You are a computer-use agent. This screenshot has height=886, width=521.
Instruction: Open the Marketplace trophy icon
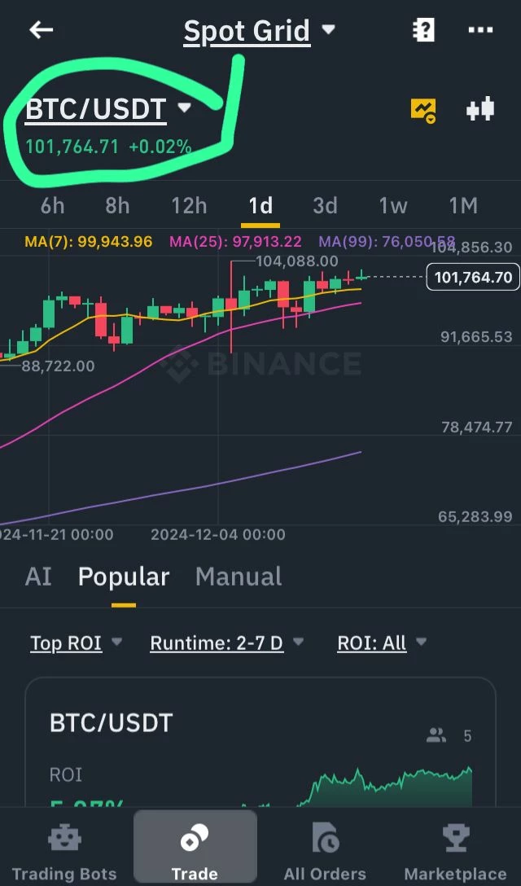click(x=455, y=839)
